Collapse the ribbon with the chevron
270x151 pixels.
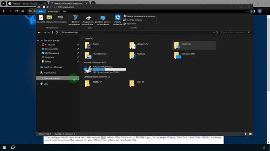point(248,11)
